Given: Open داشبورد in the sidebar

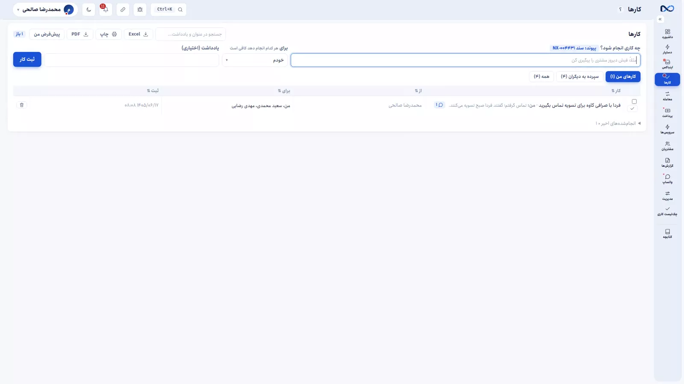Looking at the screenshot, I should point(667,34).
